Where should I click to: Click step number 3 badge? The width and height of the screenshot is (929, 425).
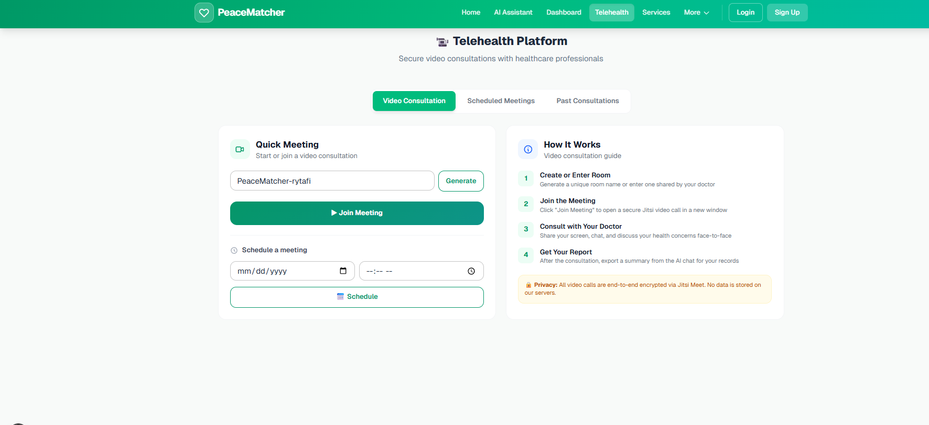coord(526,229)
